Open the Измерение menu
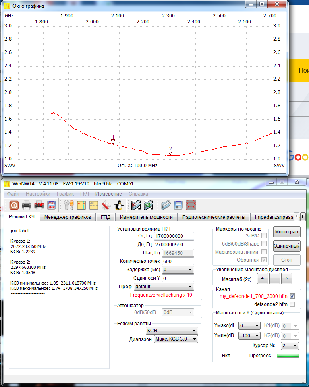Viewport: 309px width, 387px height. click(x=109, y=194)
